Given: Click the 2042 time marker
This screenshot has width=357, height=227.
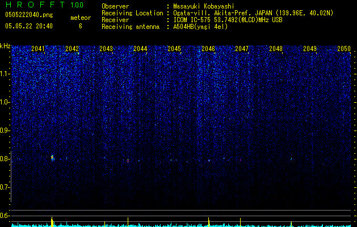Looking at the screenshot, I should tap(72, 49).
